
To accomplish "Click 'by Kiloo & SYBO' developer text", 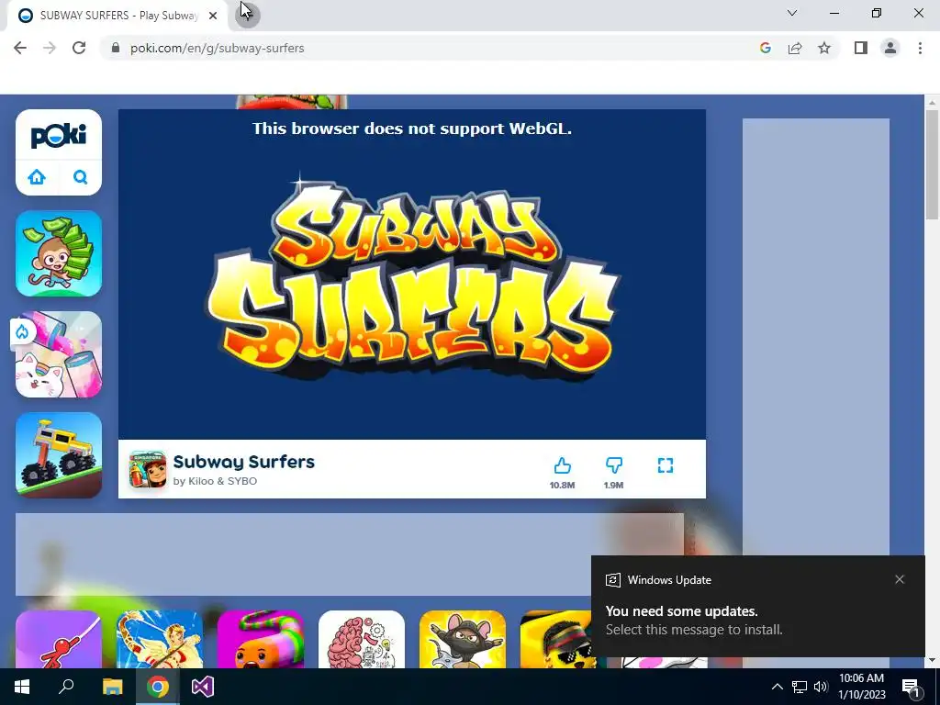I will pos(215,481).
